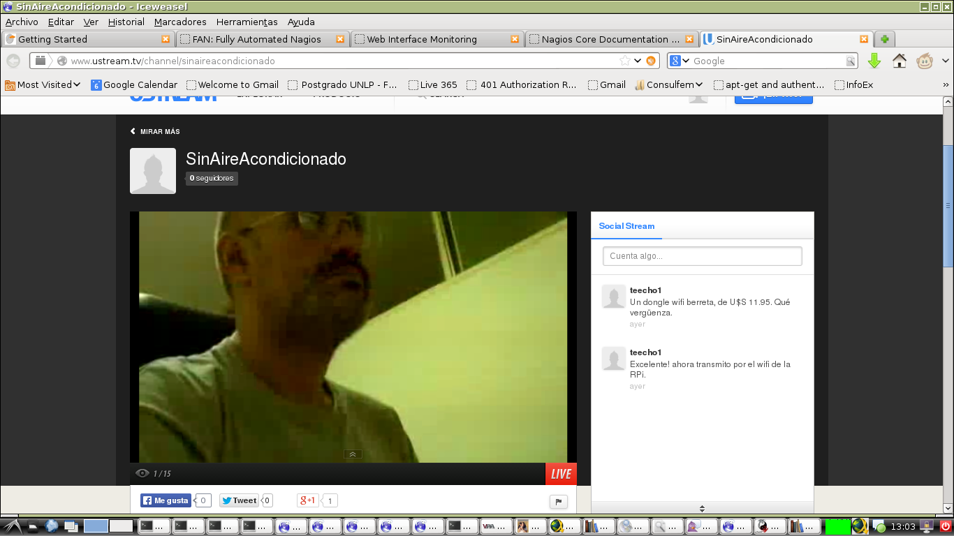Click the Cuenta algo... comment field

[702, 256]
